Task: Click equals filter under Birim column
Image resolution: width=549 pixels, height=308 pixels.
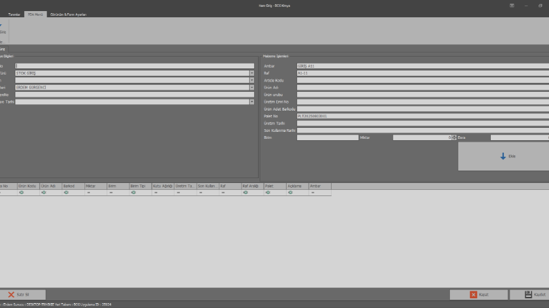Action: point(111,193)
